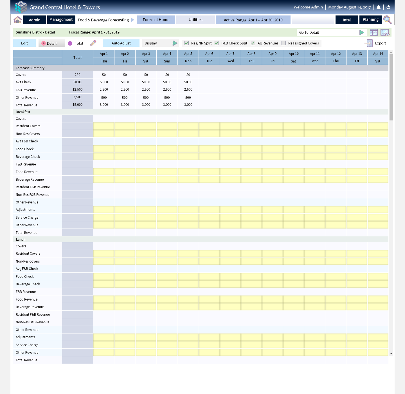Screen dimensions: 405x394
Task: Open the magnifying glass search icon
Action: 387,20
